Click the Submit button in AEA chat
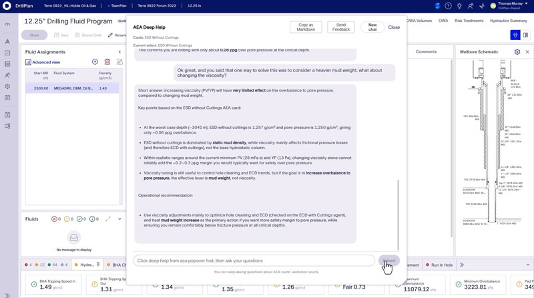This screenshot has width=534, height=298. (x=389, y=261)
